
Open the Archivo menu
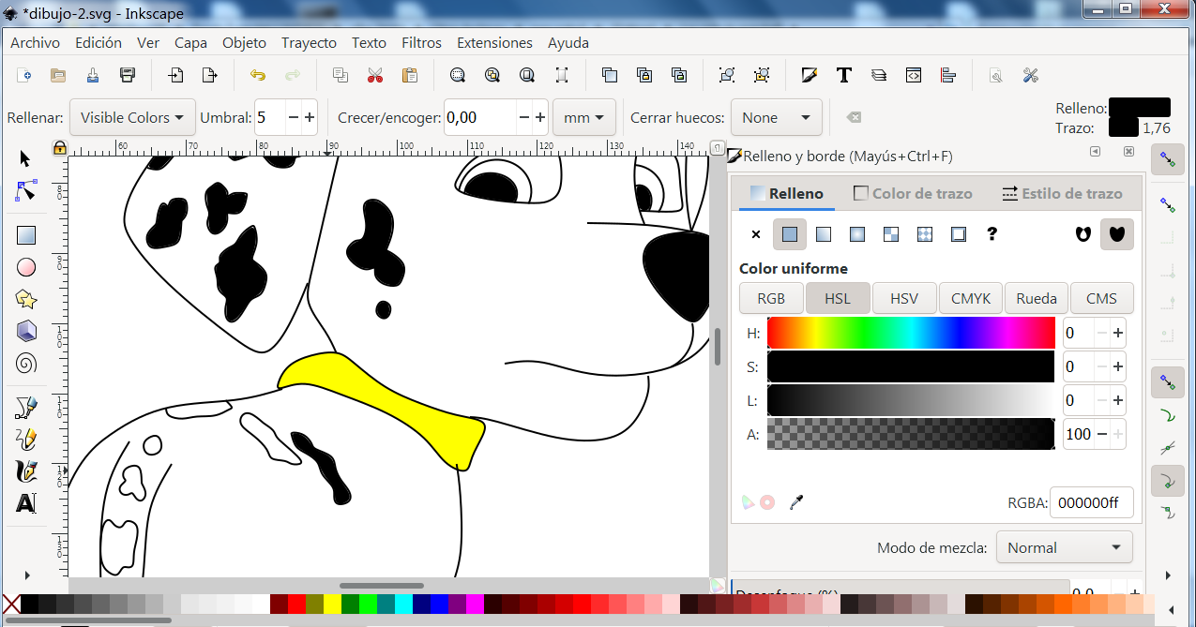tap(35, 42)
